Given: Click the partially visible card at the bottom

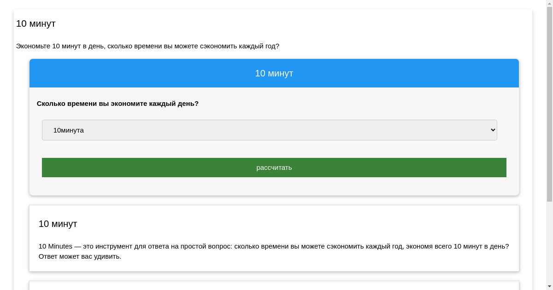Looking at the screenshot, I should [274, 285].
